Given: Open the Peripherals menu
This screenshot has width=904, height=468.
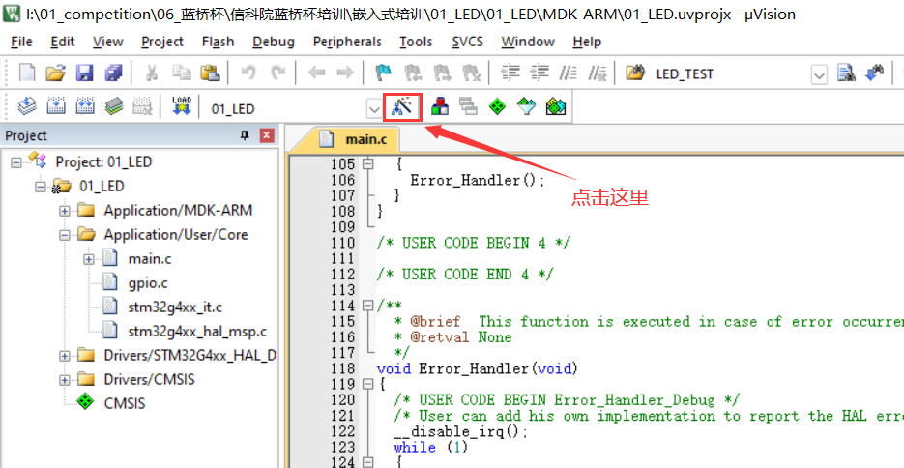Looking at the screenshot, I should 346,42.
